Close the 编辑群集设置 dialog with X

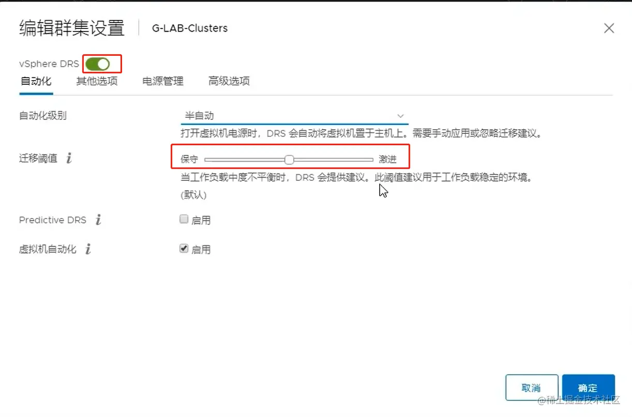pos(609,28)
